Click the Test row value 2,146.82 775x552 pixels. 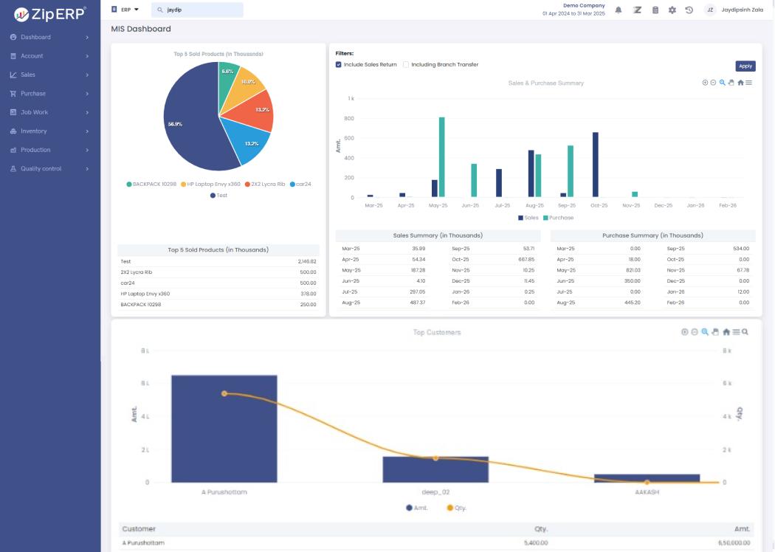306,261
